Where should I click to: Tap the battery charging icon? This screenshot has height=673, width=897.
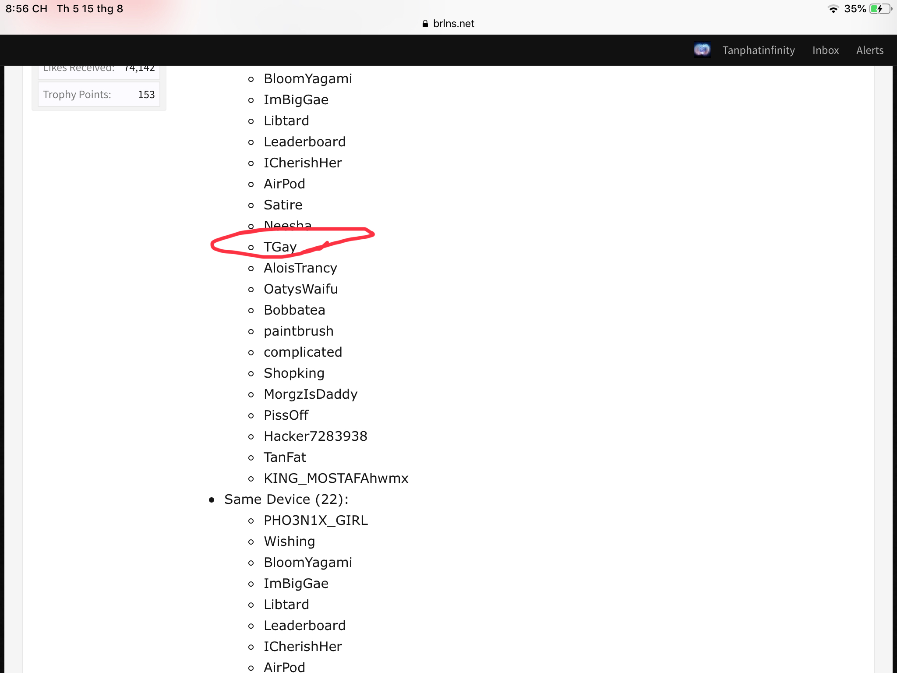click(880, 9)
